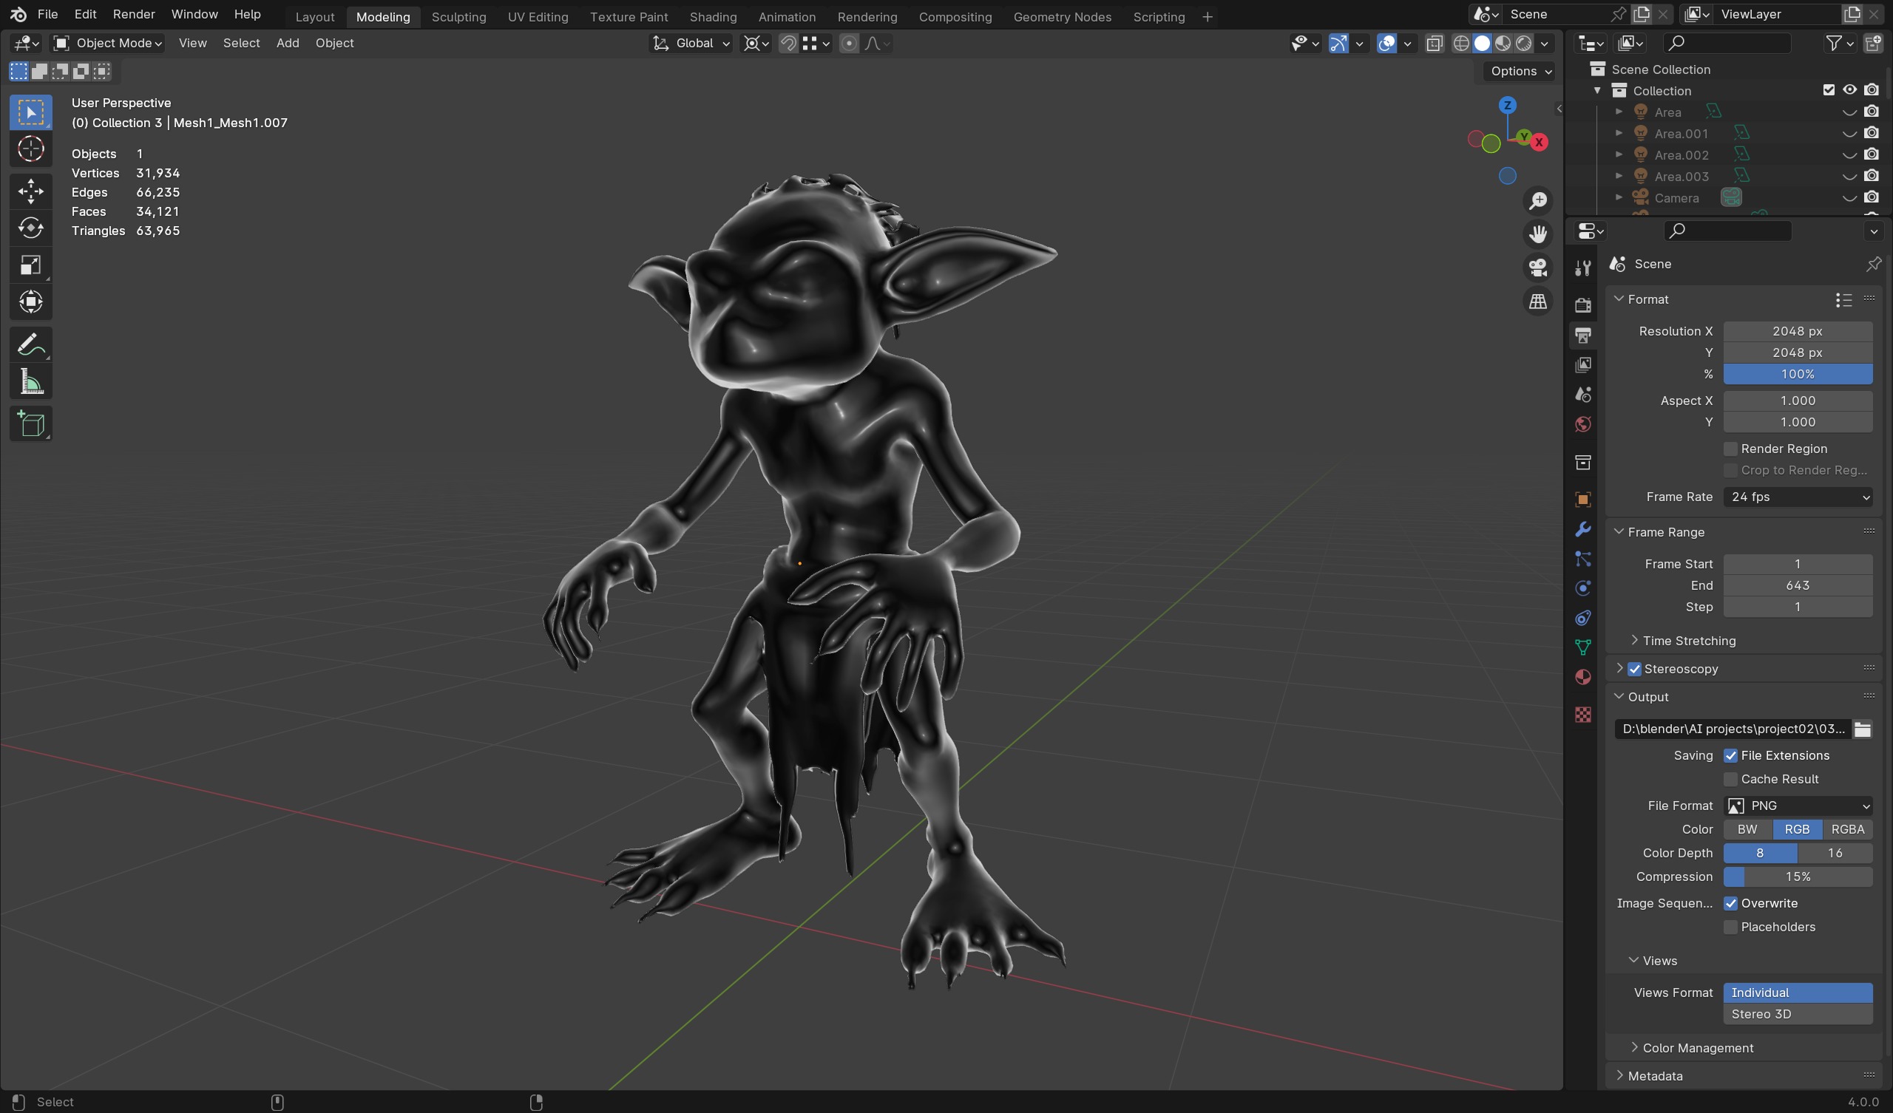Select the Transform tool

point(31,302)
